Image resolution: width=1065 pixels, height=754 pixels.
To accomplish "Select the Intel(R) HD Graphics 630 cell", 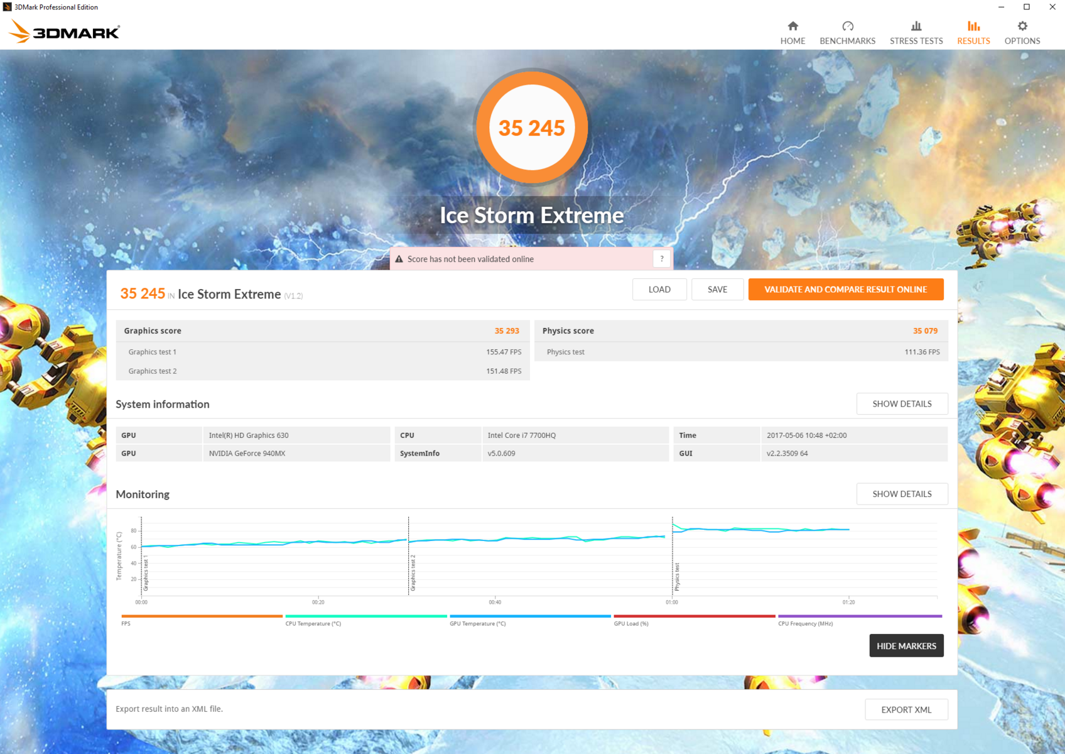I will coord(296,435).
